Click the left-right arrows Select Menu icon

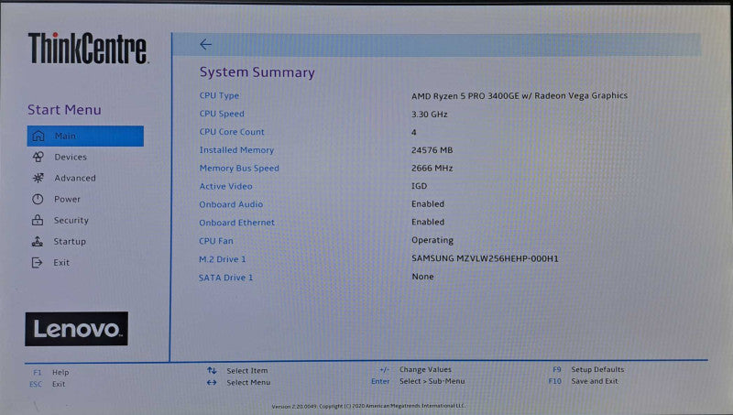point(212,382)
